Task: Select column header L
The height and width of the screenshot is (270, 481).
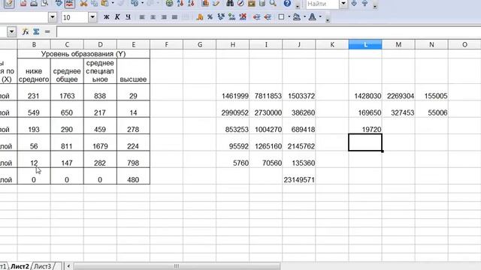Action: point(365,44)
